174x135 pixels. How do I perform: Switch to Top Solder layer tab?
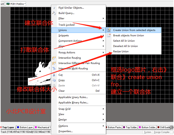tap(130, 127)
